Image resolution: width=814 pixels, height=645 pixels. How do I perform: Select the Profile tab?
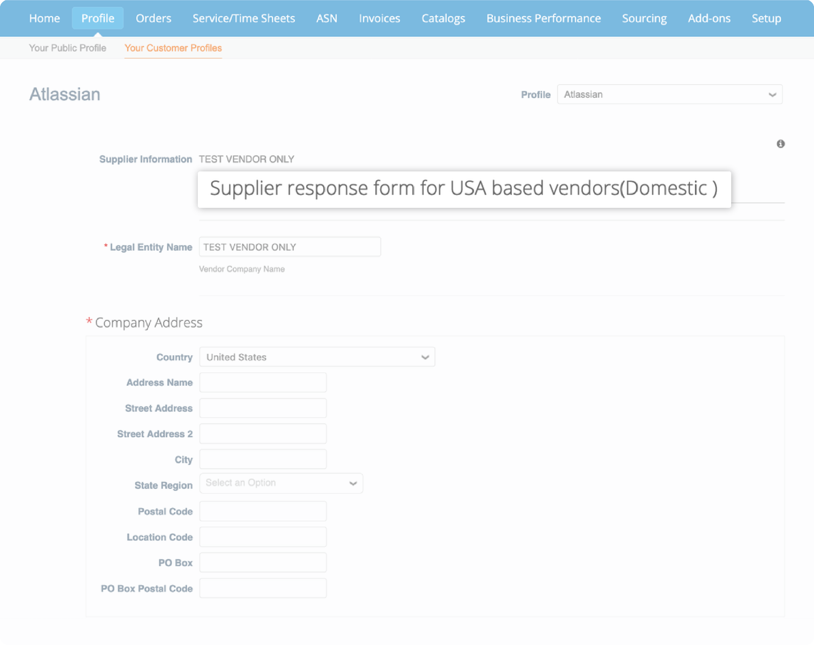point(98,18)
